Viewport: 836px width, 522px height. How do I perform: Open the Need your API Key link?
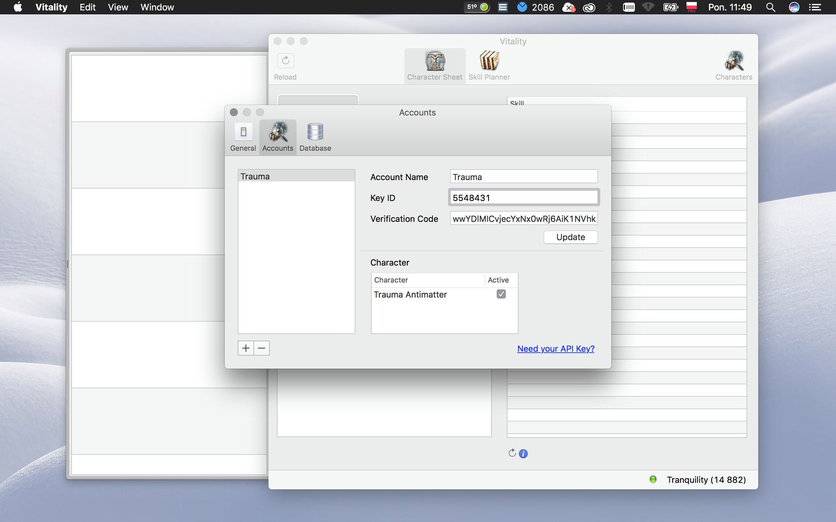(x=556, y=349)
